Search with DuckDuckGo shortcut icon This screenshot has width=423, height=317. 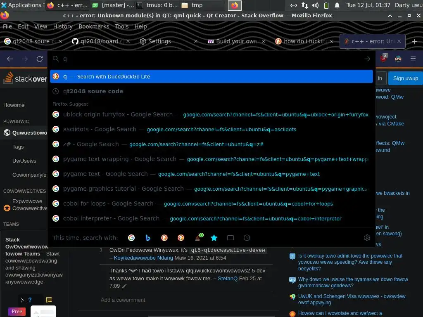(x=164, y=238)
